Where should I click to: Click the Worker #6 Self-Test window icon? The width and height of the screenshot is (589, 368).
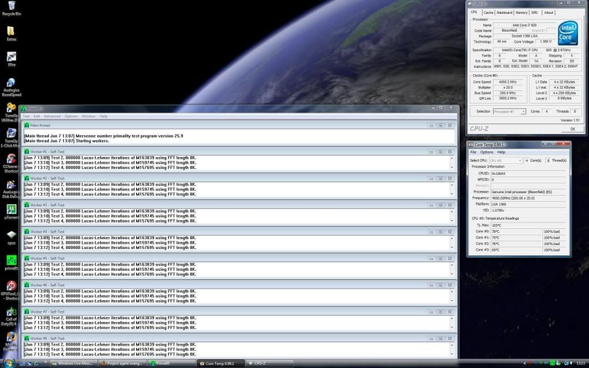(x=26, y=285)
